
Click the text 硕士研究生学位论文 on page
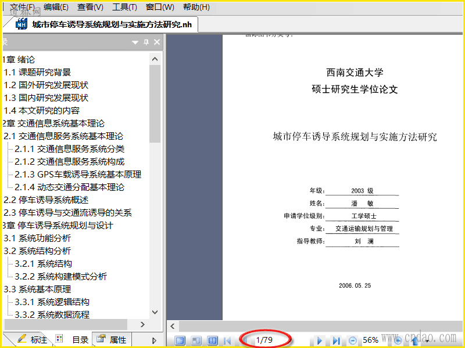tap(355, 89)
